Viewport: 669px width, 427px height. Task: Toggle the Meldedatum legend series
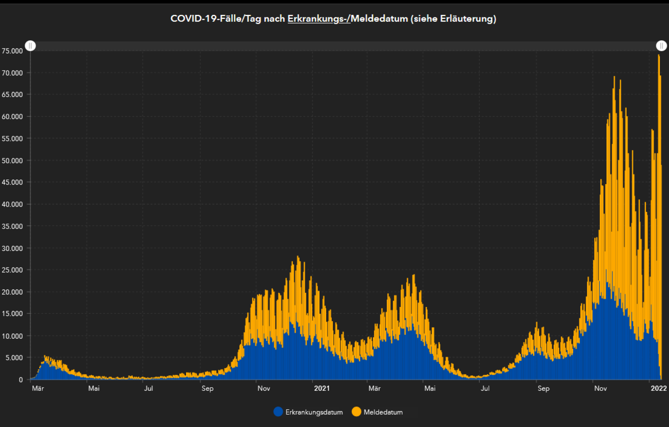tap(377, 412)
